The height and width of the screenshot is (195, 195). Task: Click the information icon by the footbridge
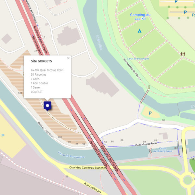click(149, 87)
